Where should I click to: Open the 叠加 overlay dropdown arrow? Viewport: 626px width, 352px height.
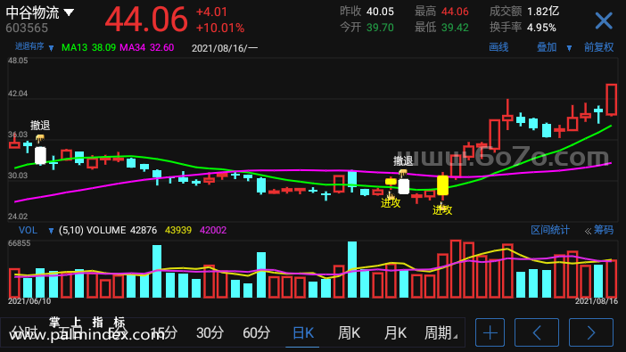coord(569,48)
